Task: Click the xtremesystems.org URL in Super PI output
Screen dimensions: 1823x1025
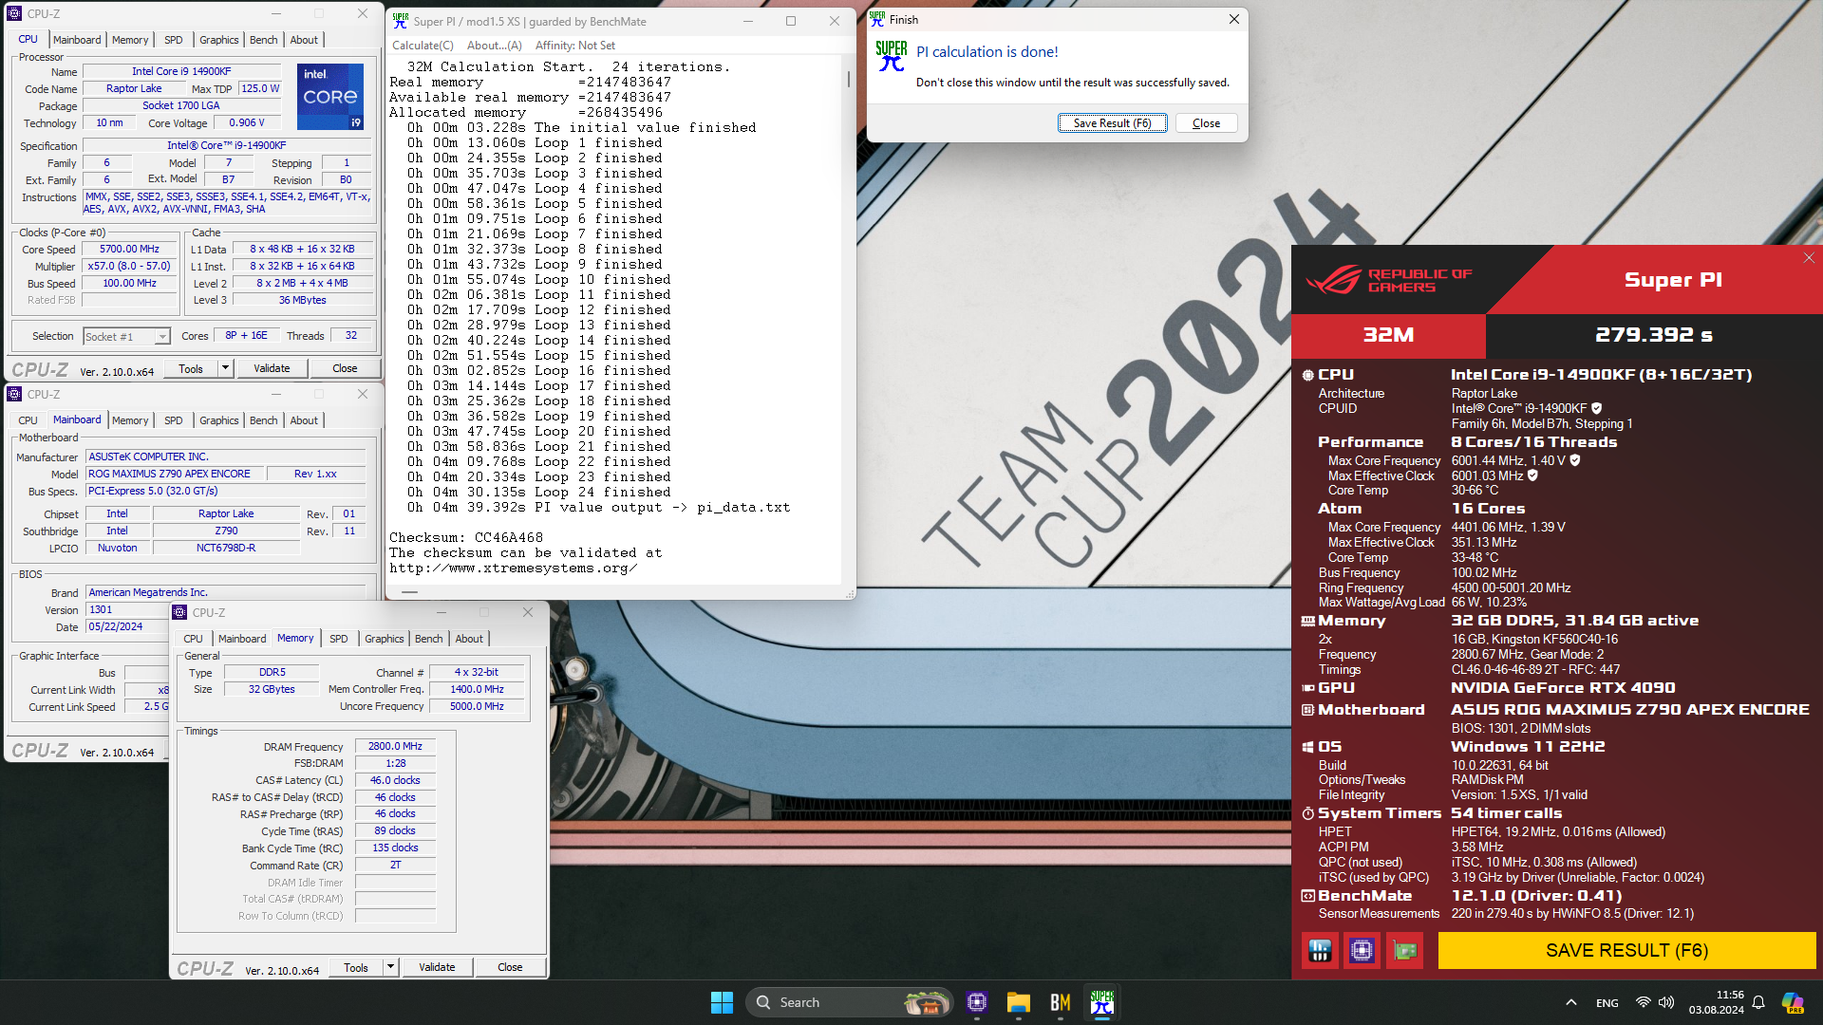Action: coord(513,568)
